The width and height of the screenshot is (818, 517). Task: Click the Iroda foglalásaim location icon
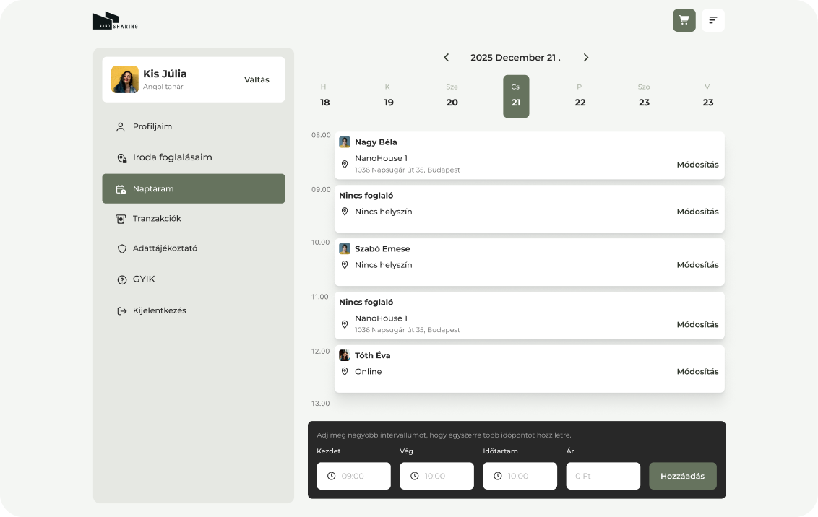[121, 158]
